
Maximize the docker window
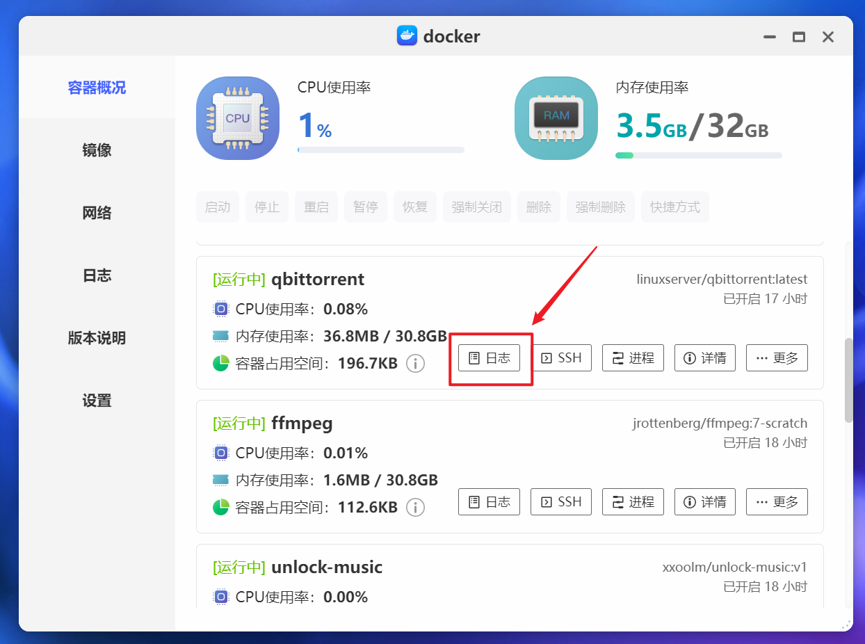tap(799, 37)
